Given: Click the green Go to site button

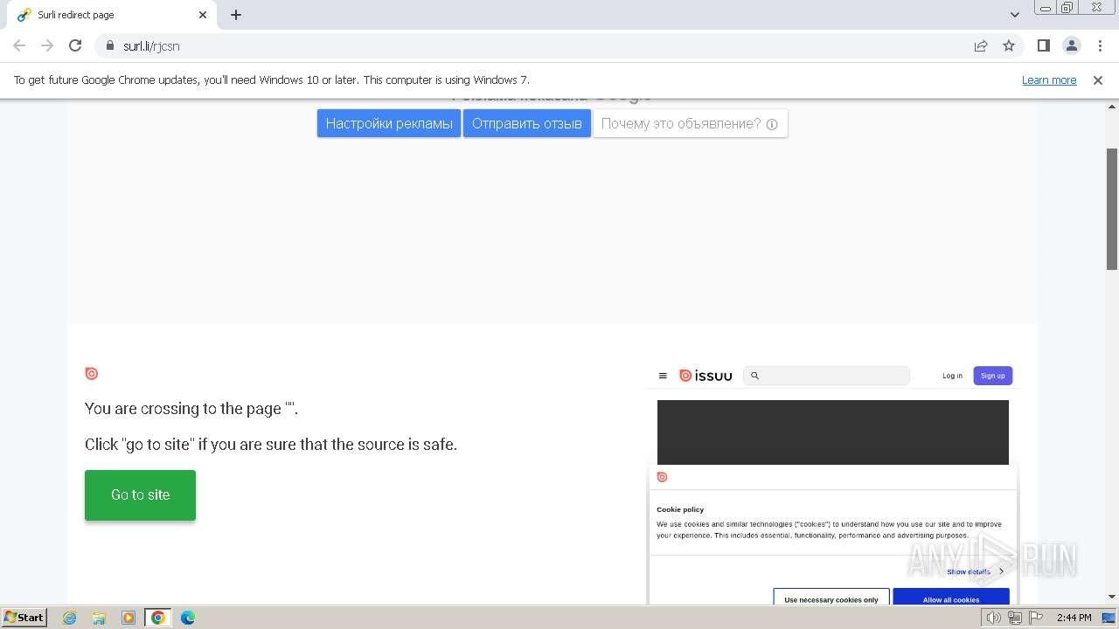Looking at the screenshot, I should click(x=140, y=494).
